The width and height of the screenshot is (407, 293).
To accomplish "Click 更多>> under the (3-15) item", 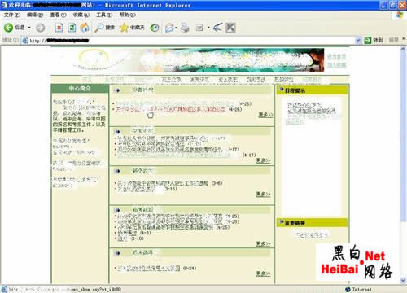I will point(263,194).
